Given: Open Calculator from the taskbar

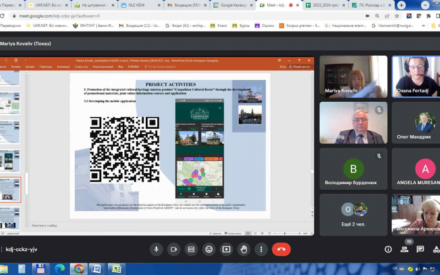Looking at the screenshot, I should coord(21,269).
